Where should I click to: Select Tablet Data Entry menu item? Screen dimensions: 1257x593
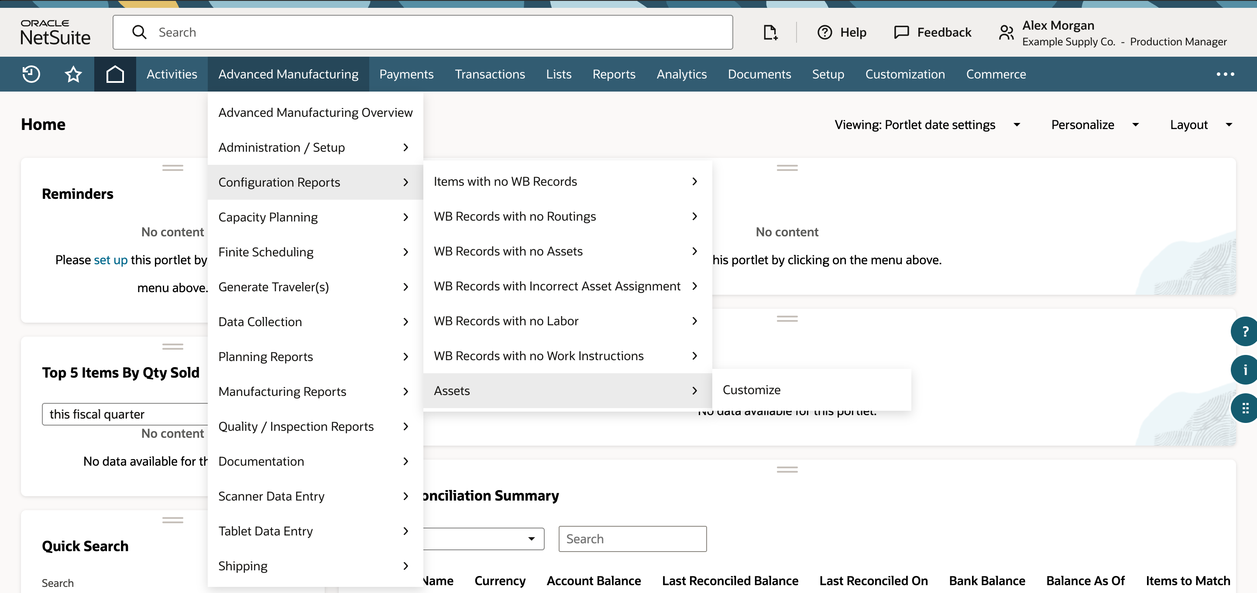pos(315,531)
